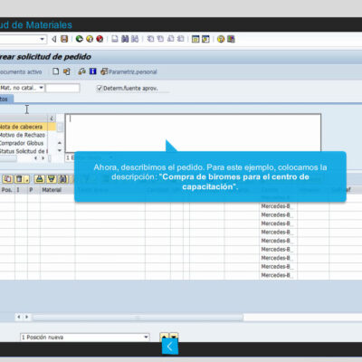Click the text list scroll right arrow
The width and height of the screenshot is (362, 362).
tap(43, 158)
